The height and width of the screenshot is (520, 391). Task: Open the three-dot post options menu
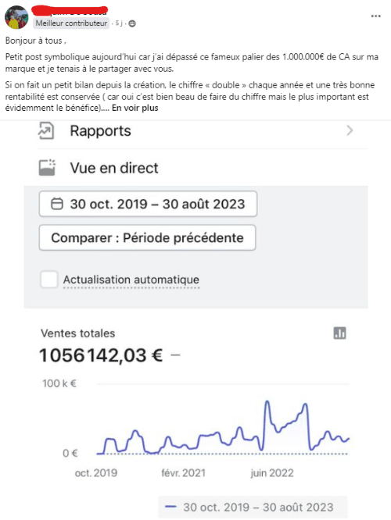pos(375,16)
